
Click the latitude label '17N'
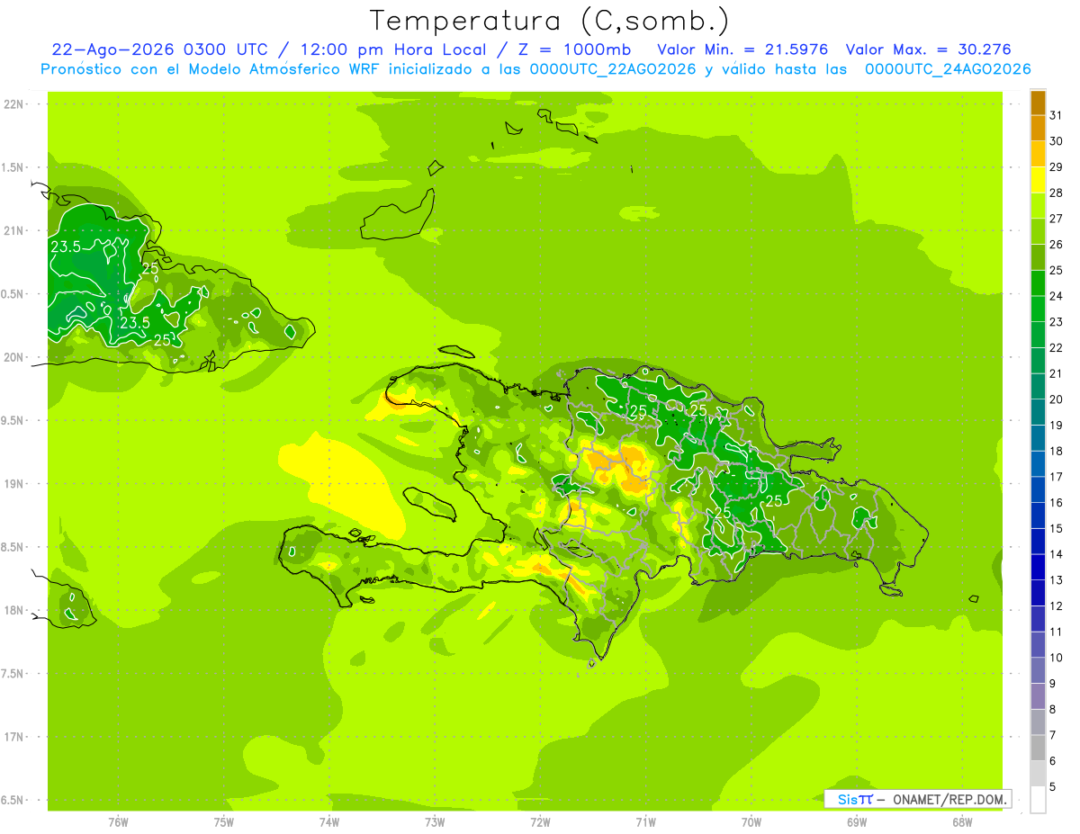click(14, 737)
